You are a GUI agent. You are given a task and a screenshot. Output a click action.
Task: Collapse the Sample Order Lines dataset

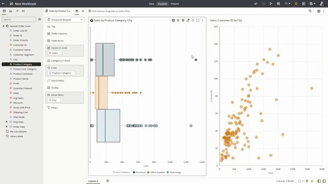point(4,26)
